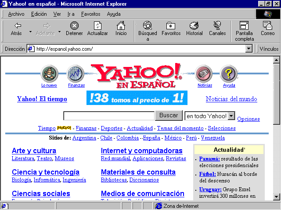Open the Favoritos menu in the menu bar

pos(90,14)
